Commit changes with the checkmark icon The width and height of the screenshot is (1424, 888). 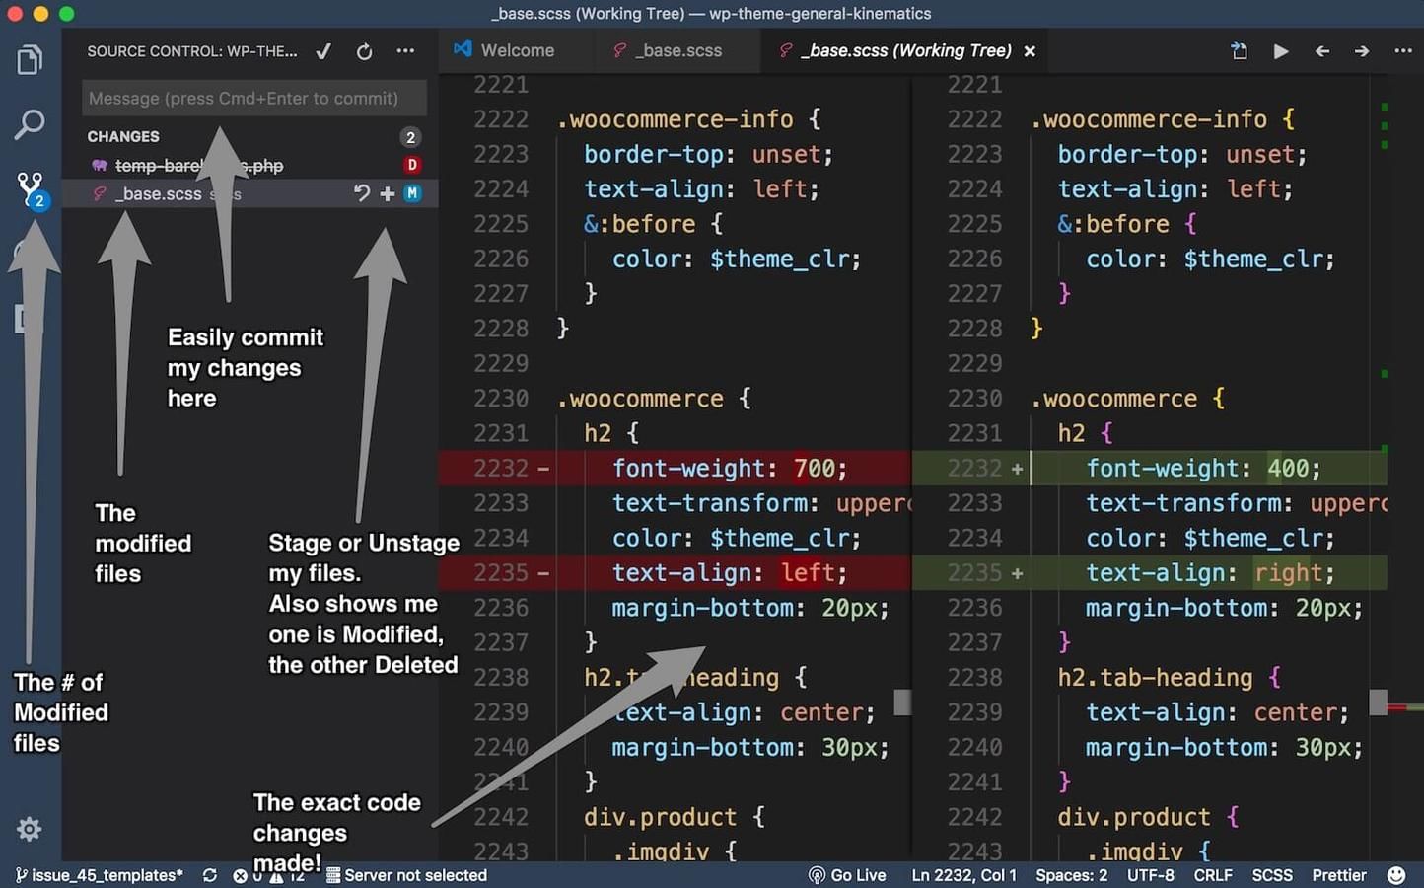(323, 51)
